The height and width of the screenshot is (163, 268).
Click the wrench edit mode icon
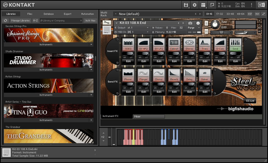click(x=106, y=23)
